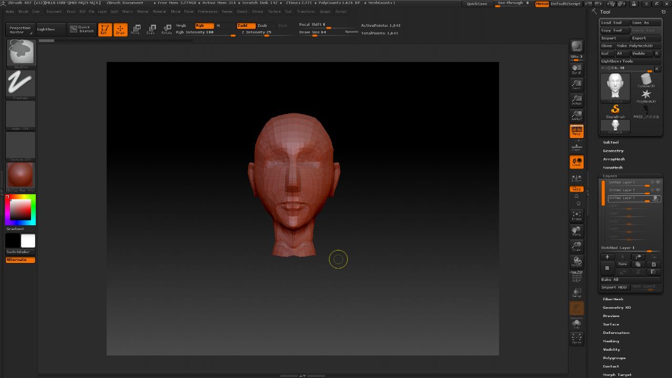Expand the SubTool section
This screenshot has width=672, height=378.
(611, 142)
